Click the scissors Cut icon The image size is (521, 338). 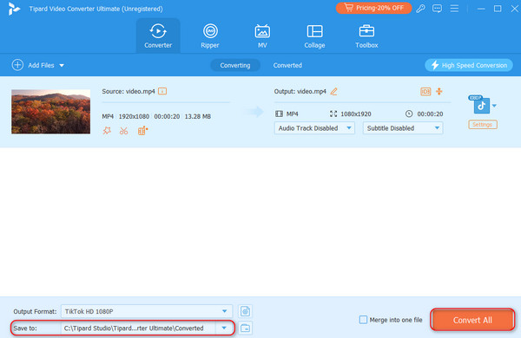124,131
